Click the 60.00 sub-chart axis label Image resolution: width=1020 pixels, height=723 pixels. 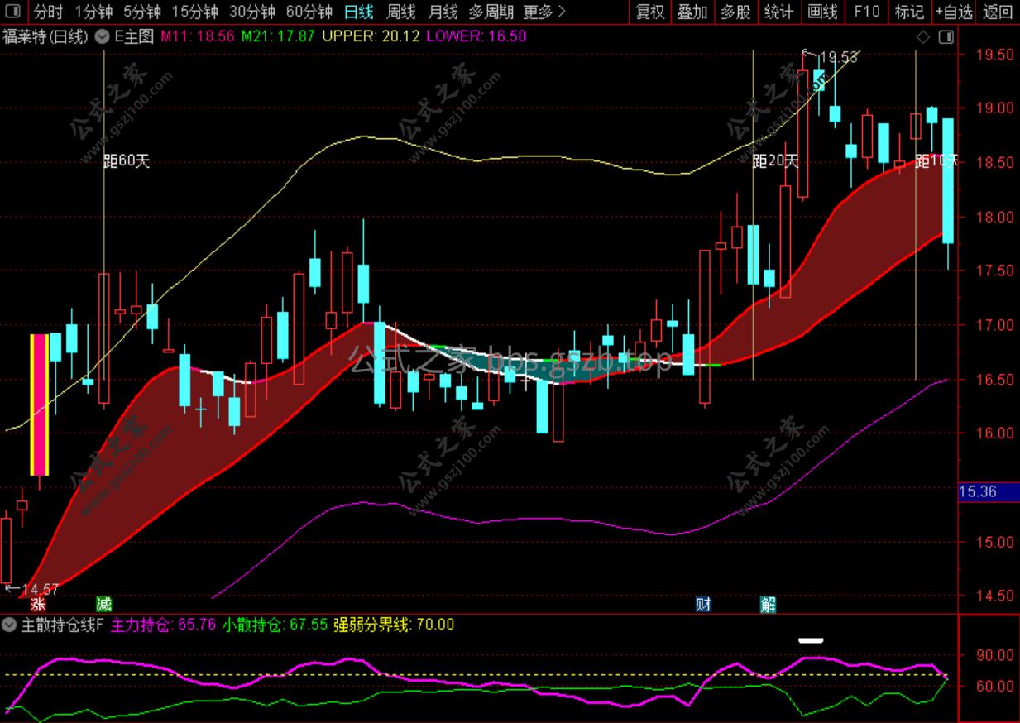click(995, 686)
